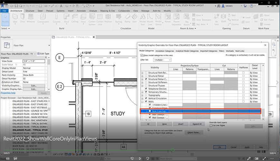
Task: Uncheck the Hidden Lines subcategory checkbox
Action: coord(150,105)
